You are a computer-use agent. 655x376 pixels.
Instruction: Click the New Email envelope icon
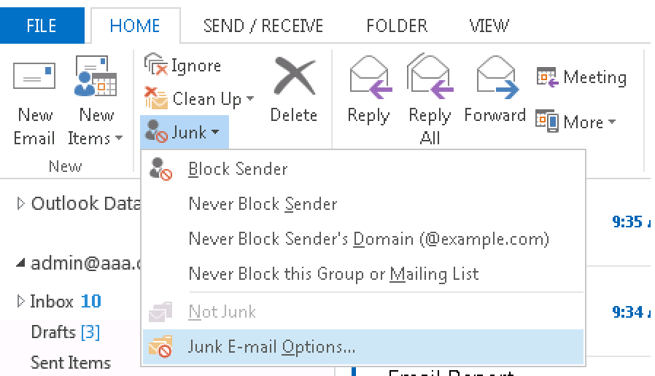(34, 76)
